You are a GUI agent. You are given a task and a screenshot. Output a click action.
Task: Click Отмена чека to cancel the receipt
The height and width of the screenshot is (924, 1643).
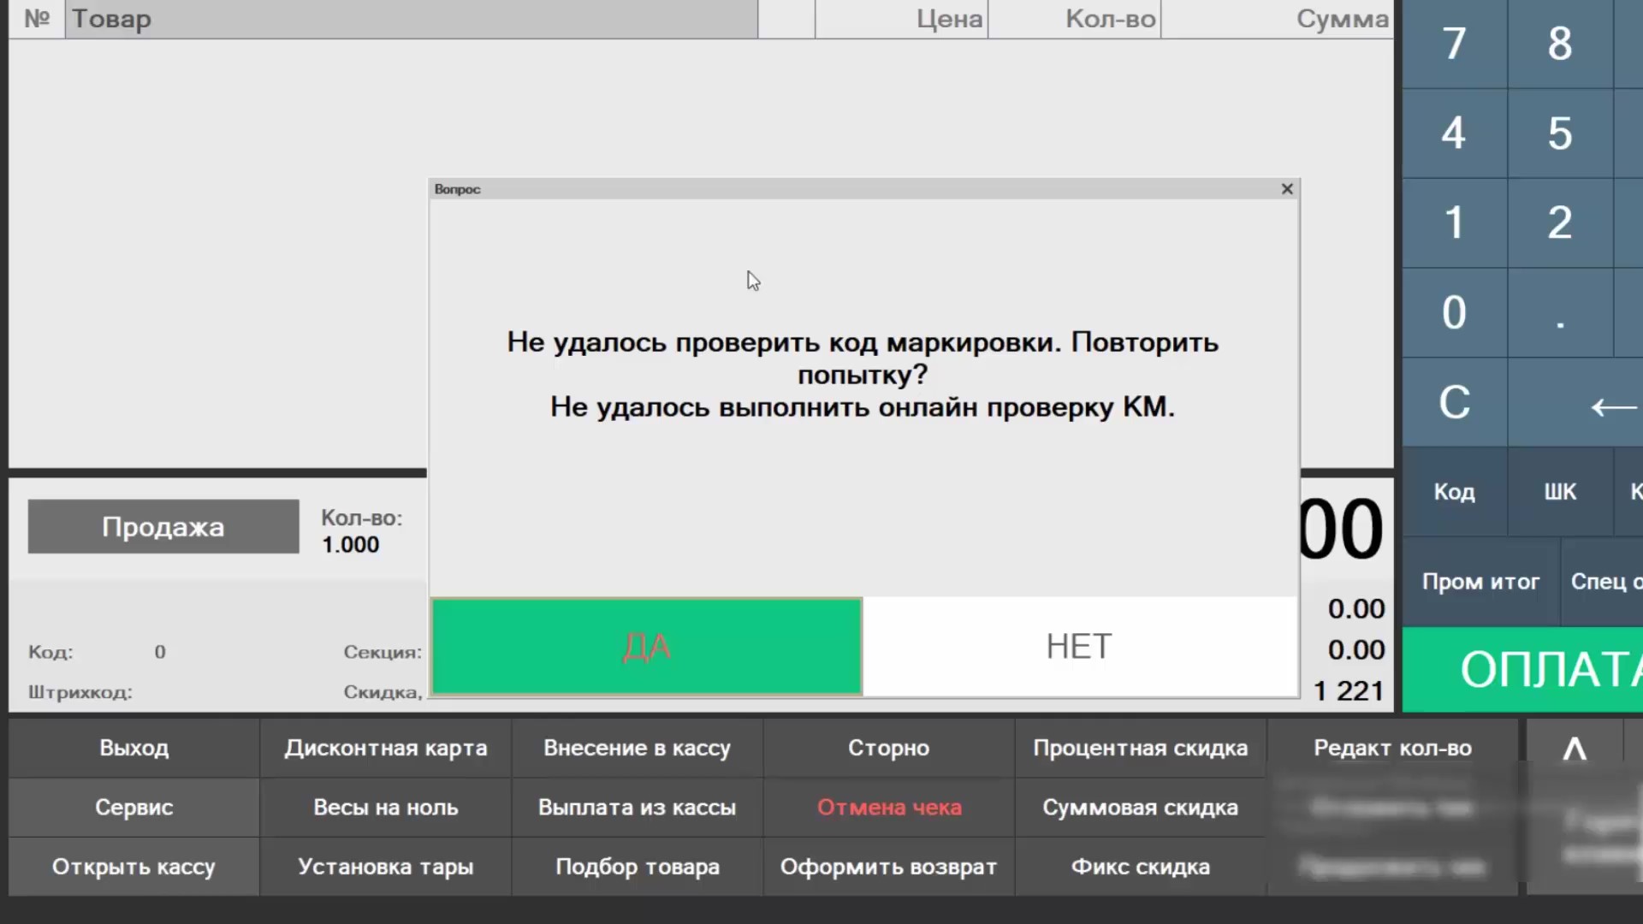point(889,808)
